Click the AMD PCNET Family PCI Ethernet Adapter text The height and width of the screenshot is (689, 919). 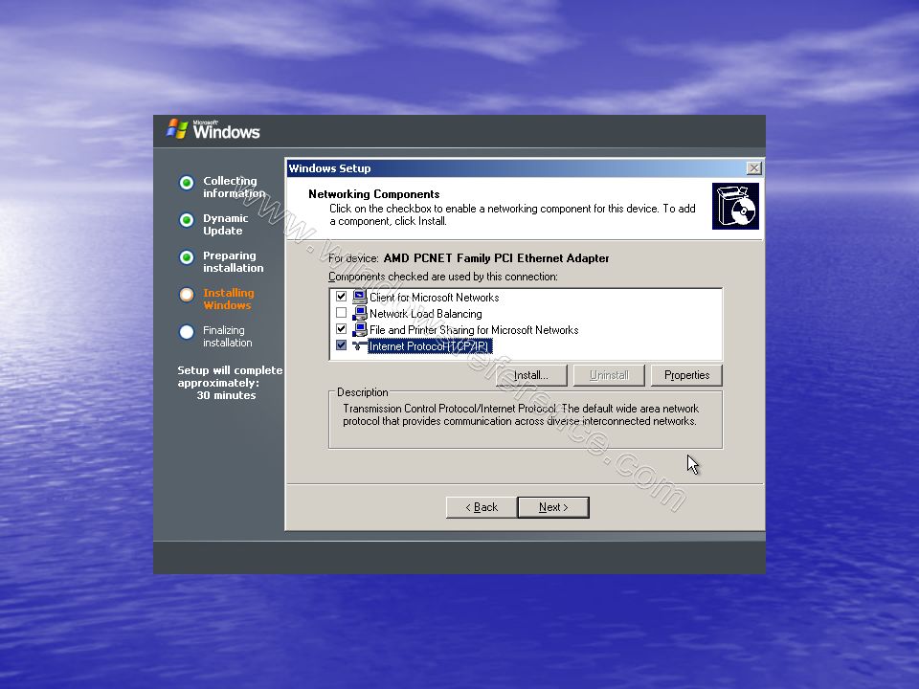click(x=496, y=258)
